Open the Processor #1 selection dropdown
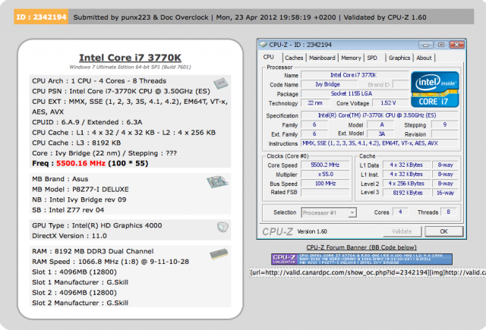The image size is (486, 330). coord(330,212)
